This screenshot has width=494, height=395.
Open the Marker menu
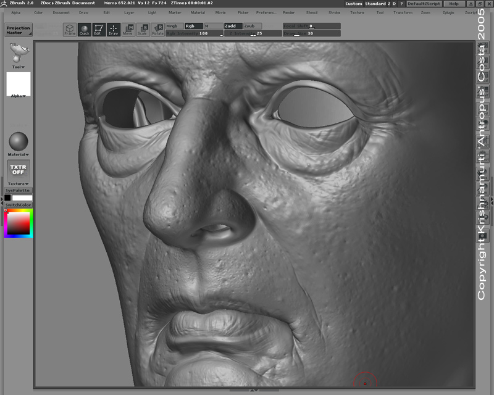[x=175, y=12]
